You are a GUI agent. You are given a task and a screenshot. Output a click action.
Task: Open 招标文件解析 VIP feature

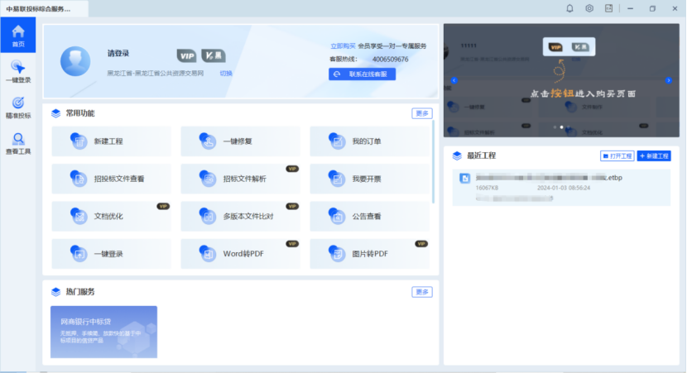240,179
